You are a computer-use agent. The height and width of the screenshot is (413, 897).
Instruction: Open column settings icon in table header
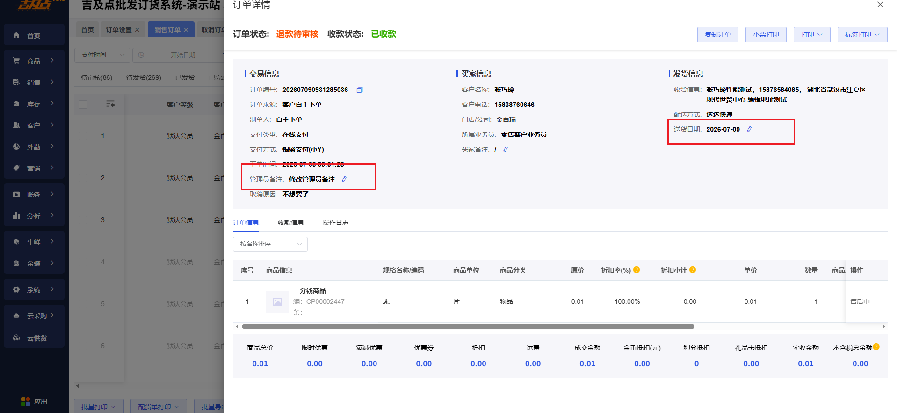click(110, 104)
